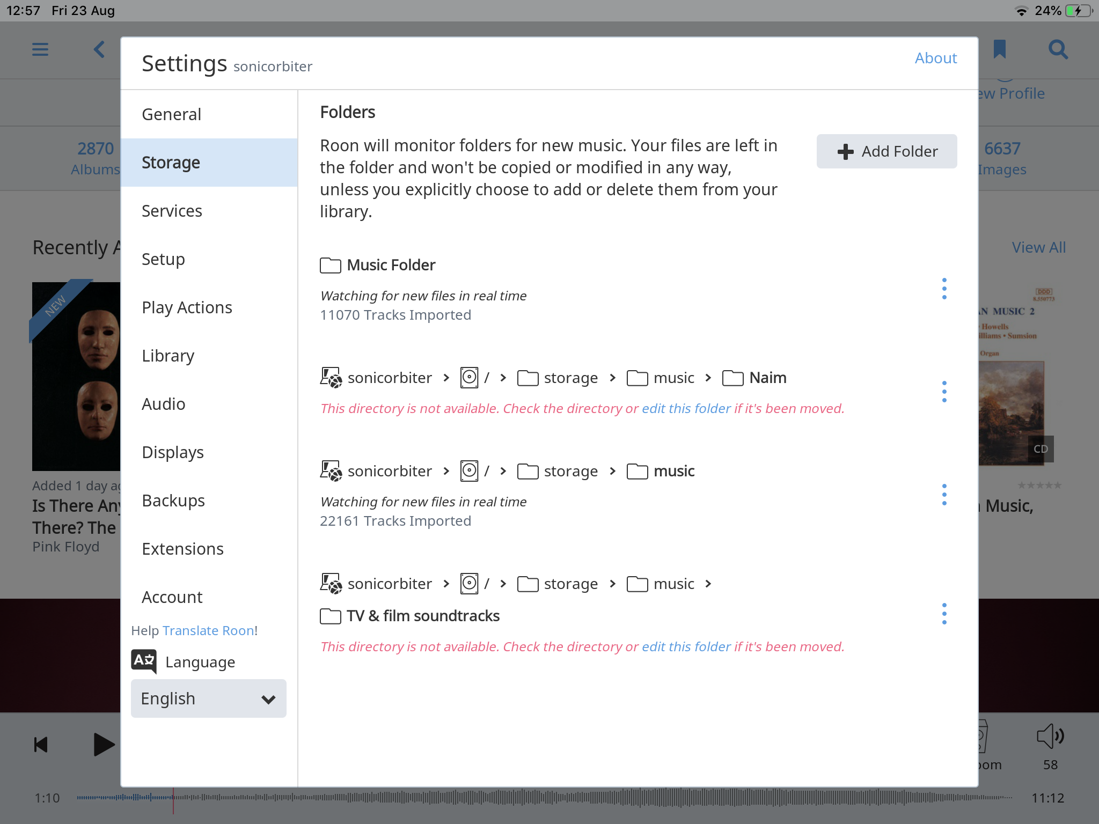This screenshot has height=824, width=1099.
Task: Click Translate Roon help link
Action: [208, 630]
